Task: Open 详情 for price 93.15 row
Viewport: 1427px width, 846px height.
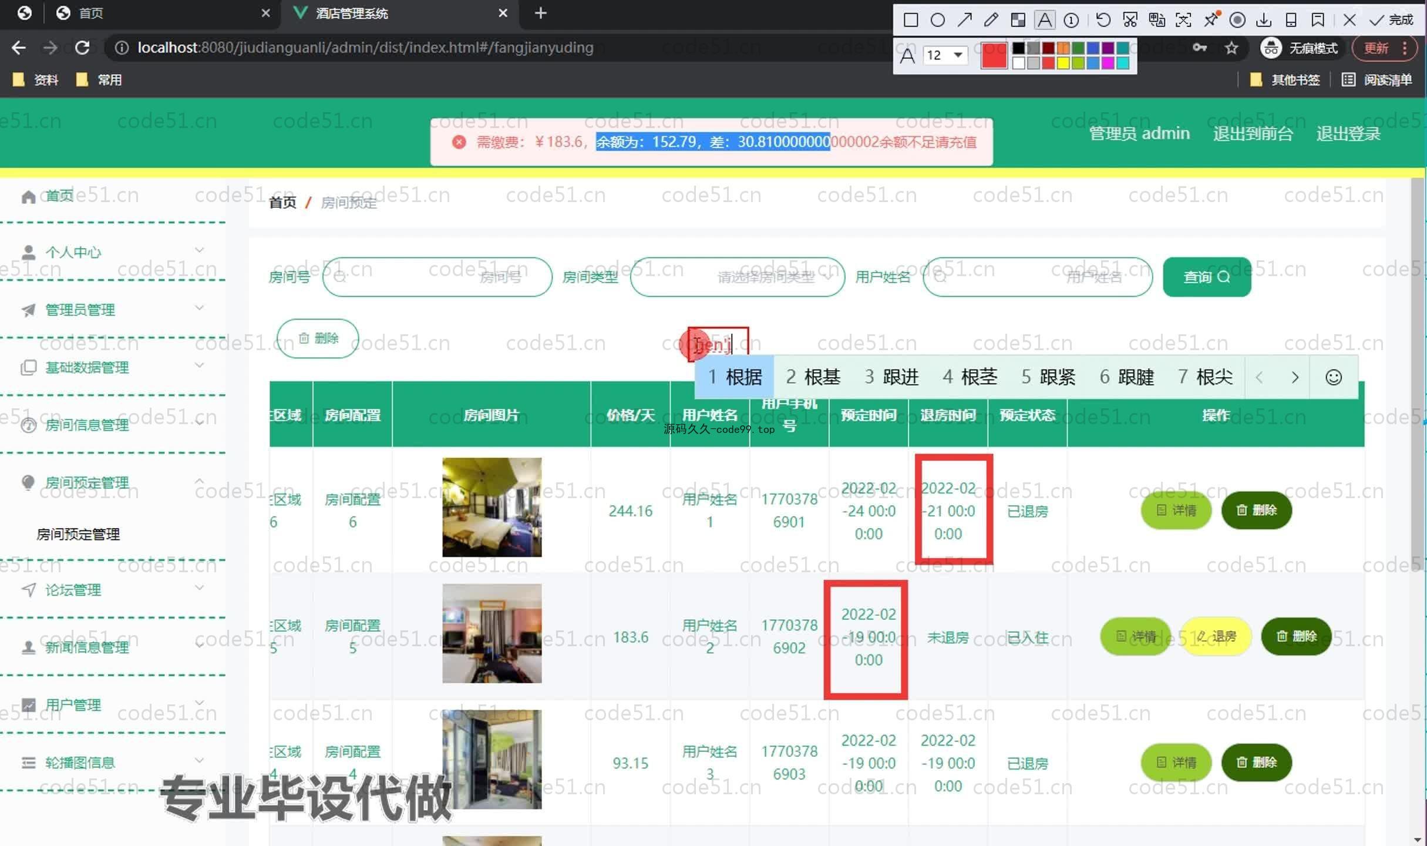Action: [1176, 763]
